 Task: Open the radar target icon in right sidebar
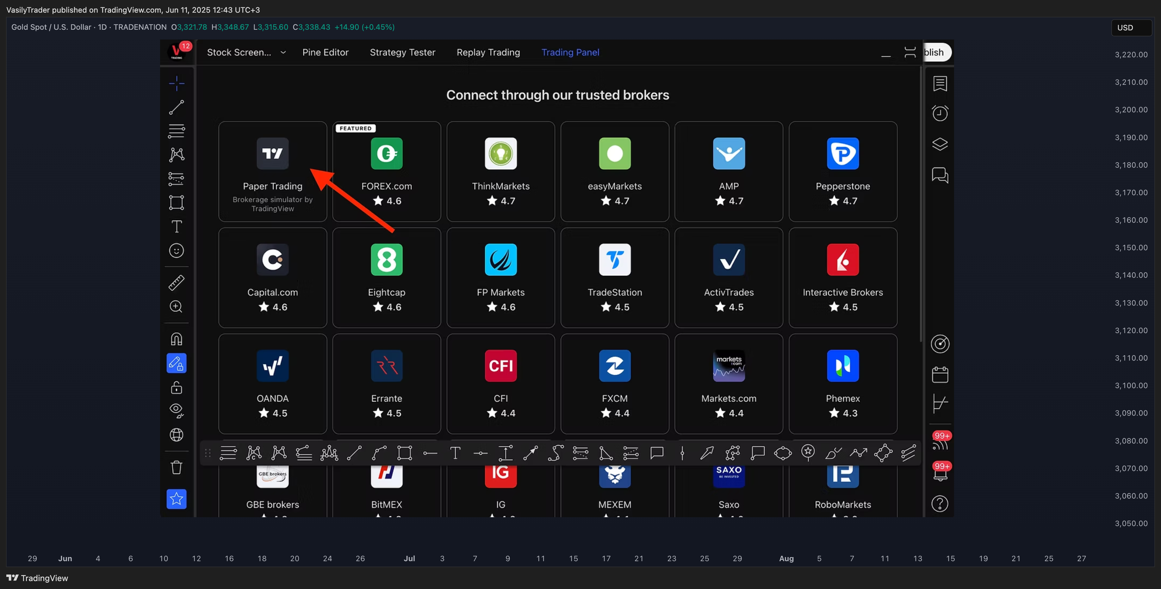940,344
